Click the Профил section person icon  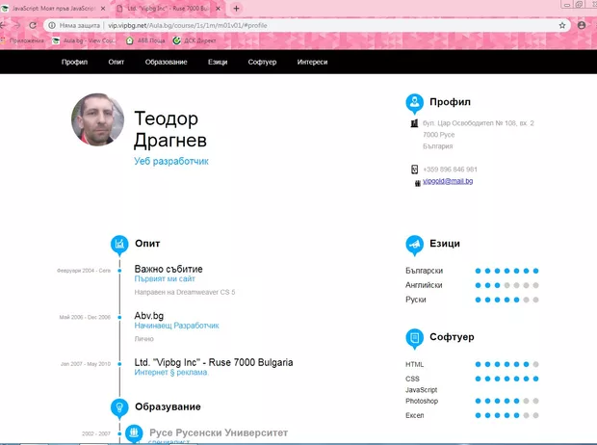click(414, 103)
